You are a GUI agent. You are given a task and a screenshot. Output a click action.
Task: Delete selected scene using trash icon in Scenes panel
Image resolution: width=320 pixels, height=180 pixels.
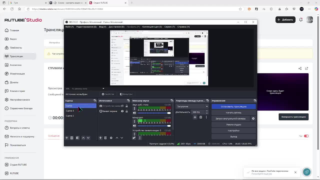pyautogui.click(x=72, y=138)
